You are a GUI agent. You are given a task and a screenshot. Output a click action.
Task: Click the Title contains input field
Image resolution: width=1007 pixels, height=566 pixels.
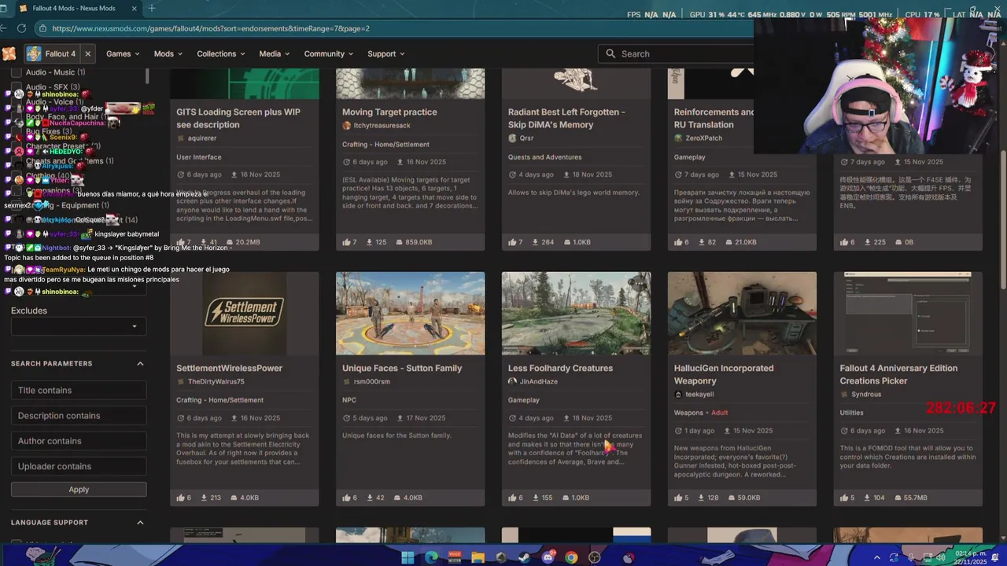coord(79,390)
